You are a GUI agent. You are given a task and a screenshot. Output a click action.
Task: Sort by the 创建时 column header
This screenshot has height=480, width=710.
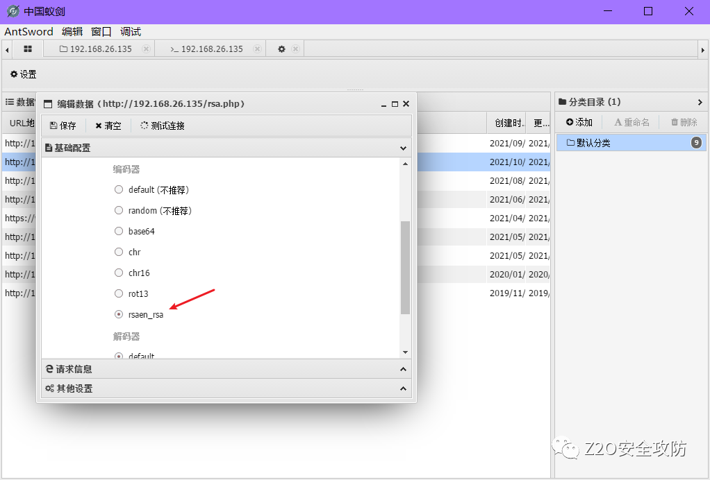coord(506,123)
